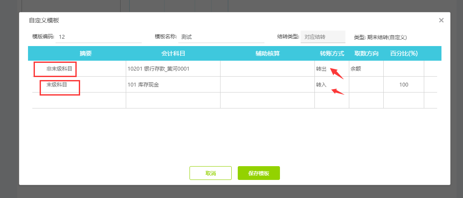463x198 pixels.
Task: Select the 余额 direction cell
Action: tap(366, 69)
